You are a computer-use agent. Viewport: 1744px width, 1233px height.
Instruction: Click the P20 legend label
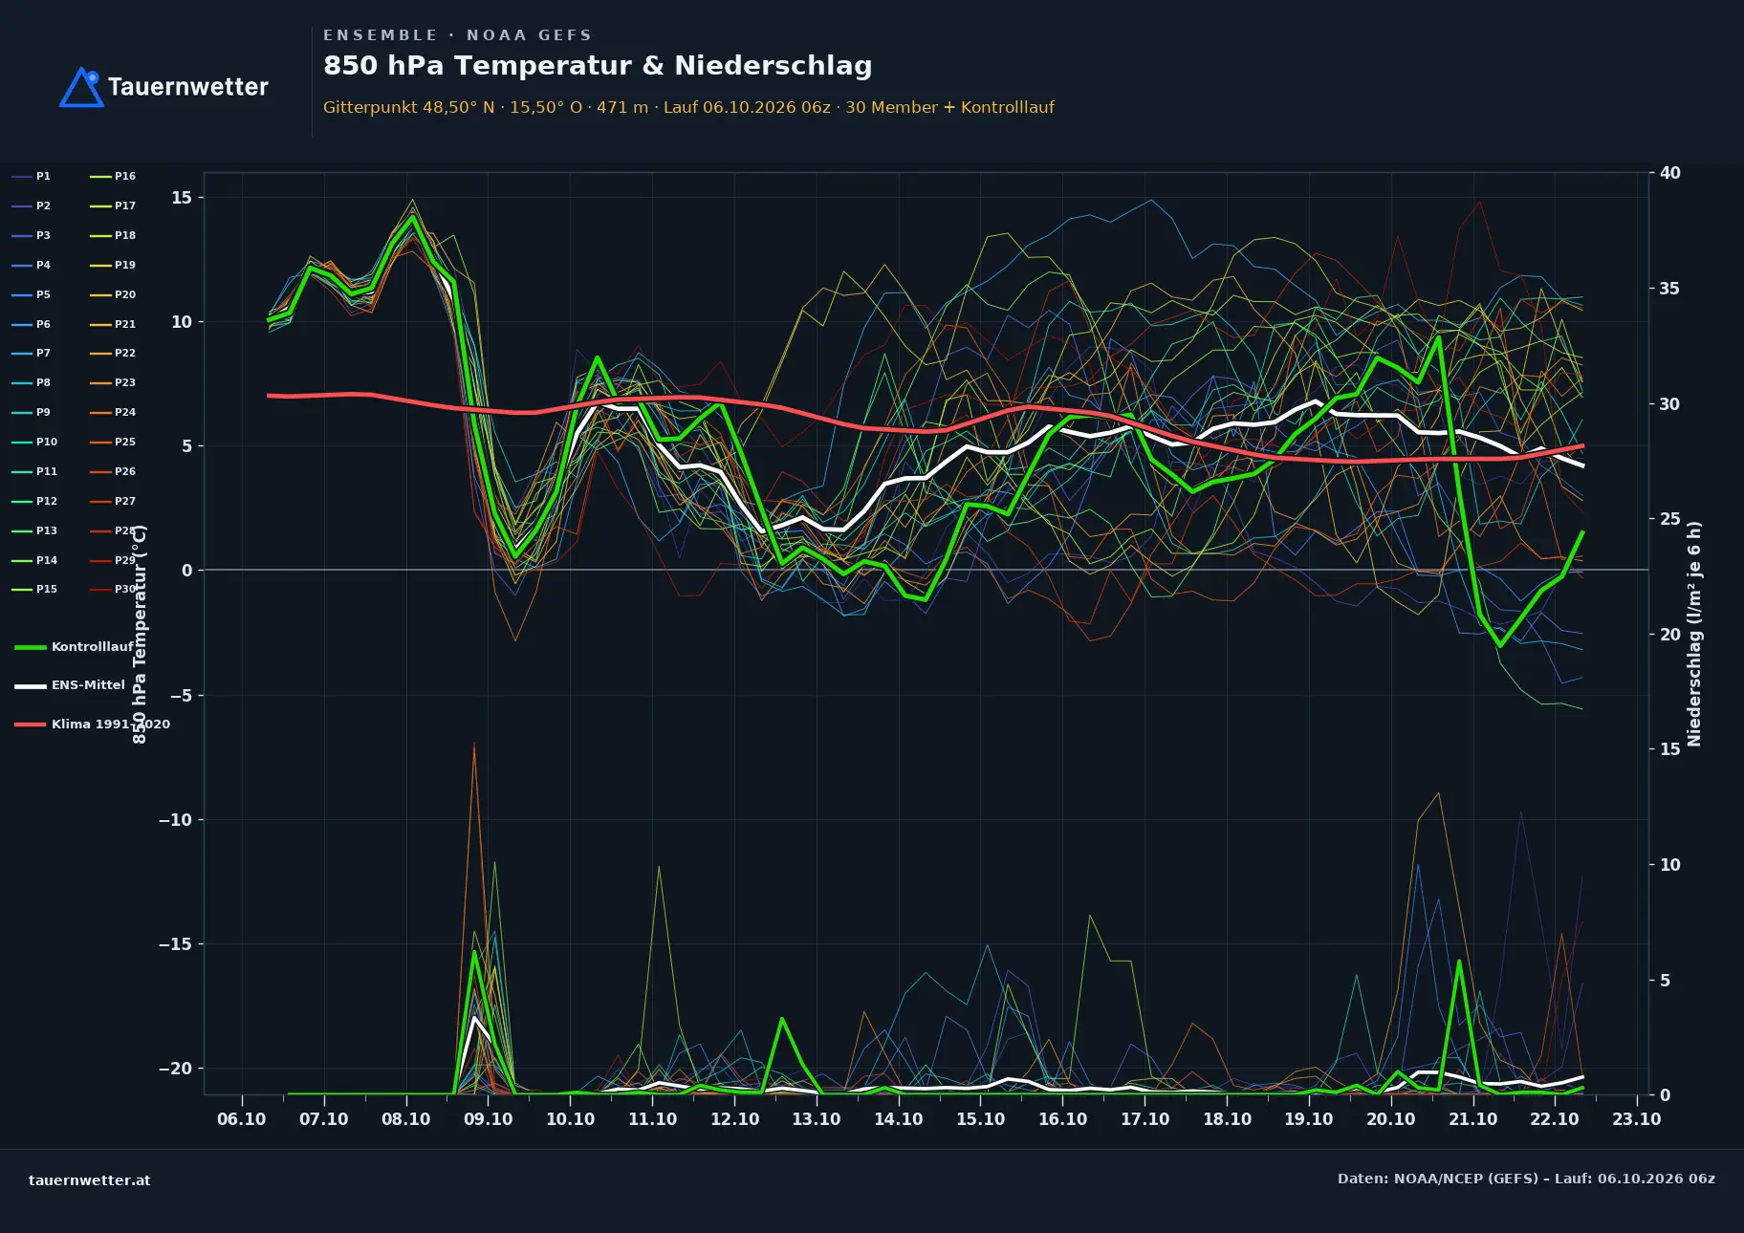(125, 294)
